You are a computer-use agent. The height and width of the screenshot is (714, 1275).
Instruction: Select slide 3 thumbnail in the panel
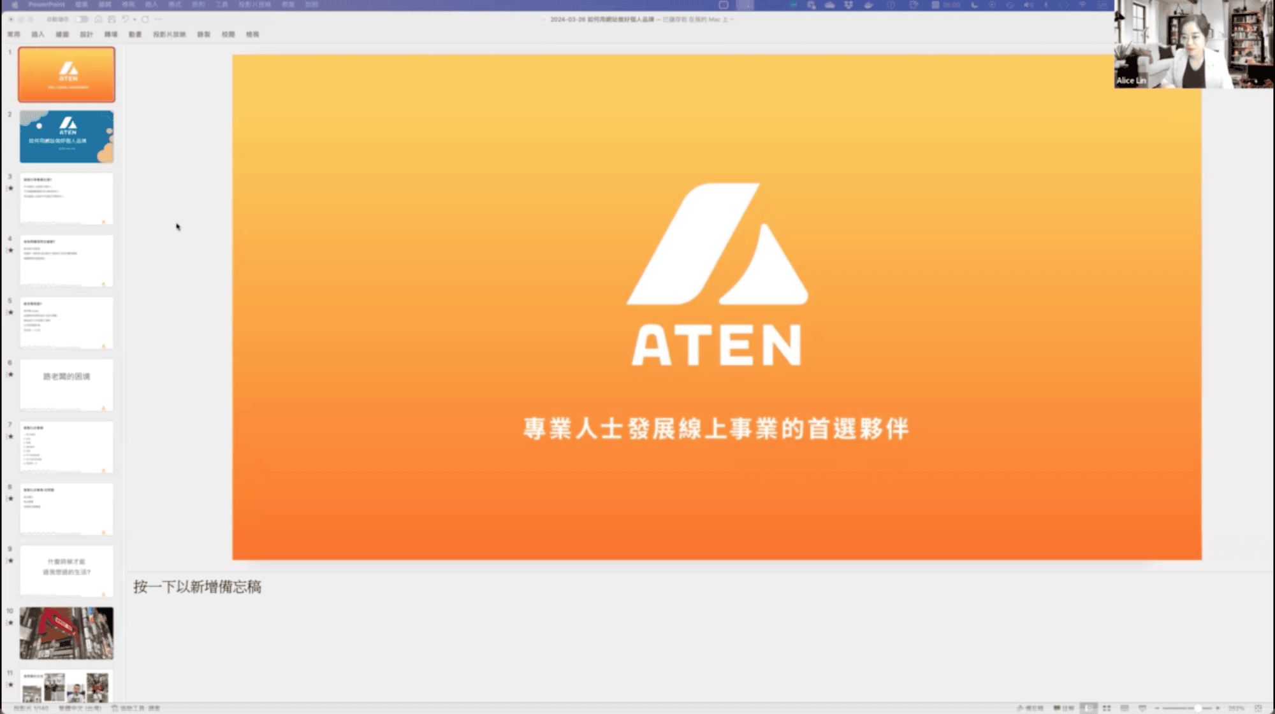point(66,198)
